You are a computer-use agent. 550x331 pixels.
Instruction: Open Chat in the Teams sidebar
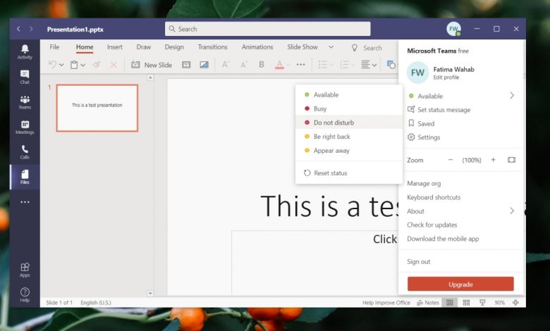point(25,77)
